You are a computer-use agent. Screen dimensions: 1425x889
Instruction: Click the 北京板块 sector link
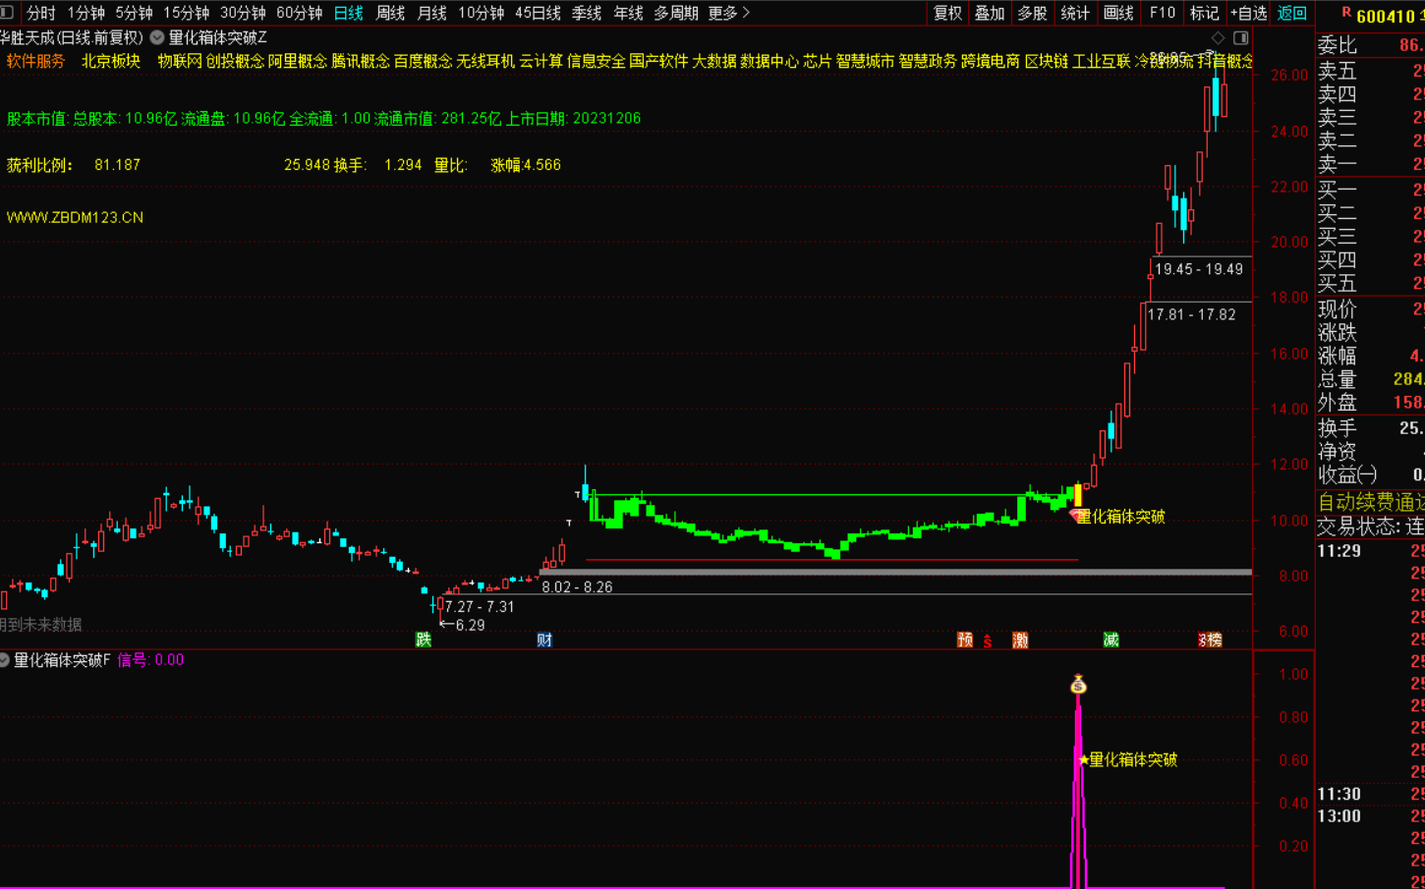pyautogui.click(x=111, y=61)
